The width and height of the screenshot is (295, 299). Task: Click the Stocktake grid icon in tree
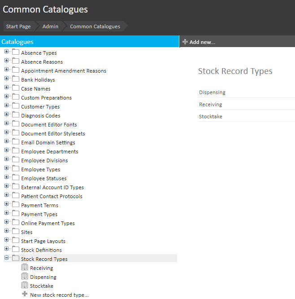tap(25, 286)
